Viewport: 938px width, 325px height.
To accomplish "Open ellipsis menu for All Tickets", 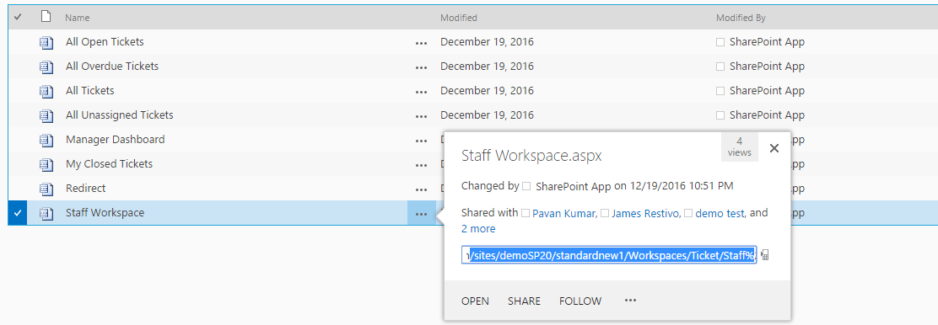I will click(421, 92).
